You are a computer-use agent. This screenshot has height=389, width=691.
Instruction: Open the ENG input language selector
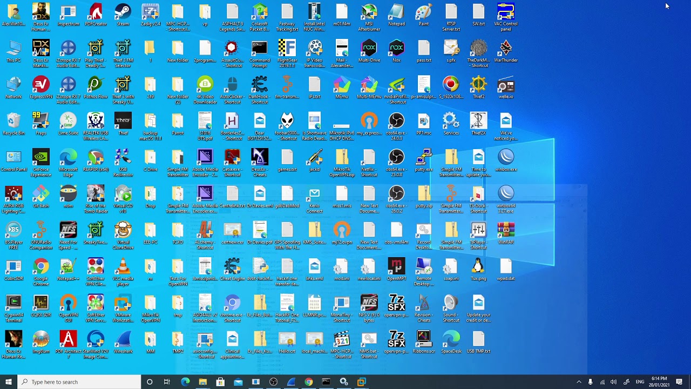(640, 382)
